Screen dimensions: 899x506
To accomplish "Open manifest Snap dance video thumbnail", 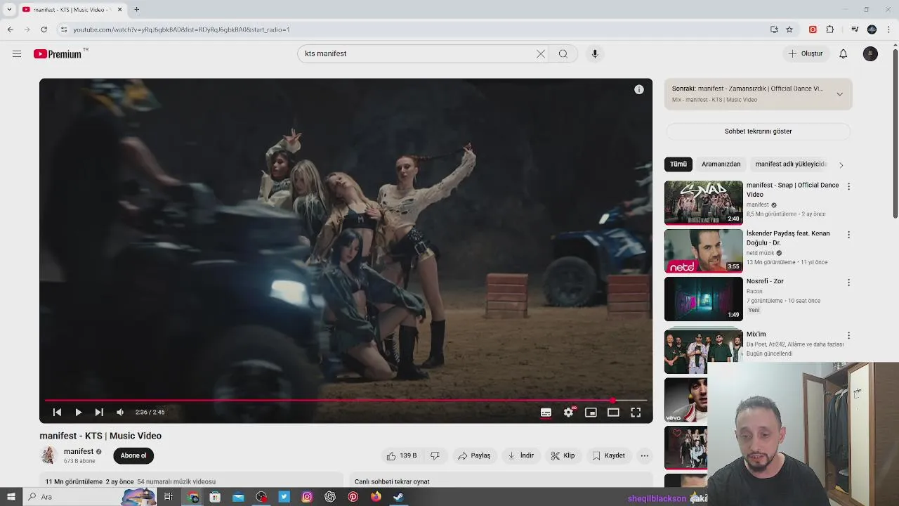I will click(x=703, y=203).
